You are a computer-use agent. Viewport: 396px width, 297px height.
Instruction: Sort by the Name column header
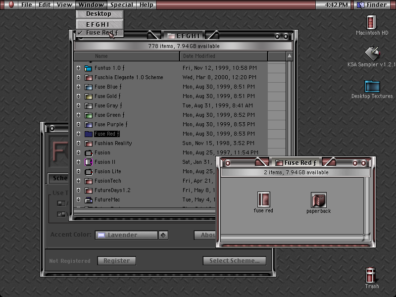tap(127, 56)
